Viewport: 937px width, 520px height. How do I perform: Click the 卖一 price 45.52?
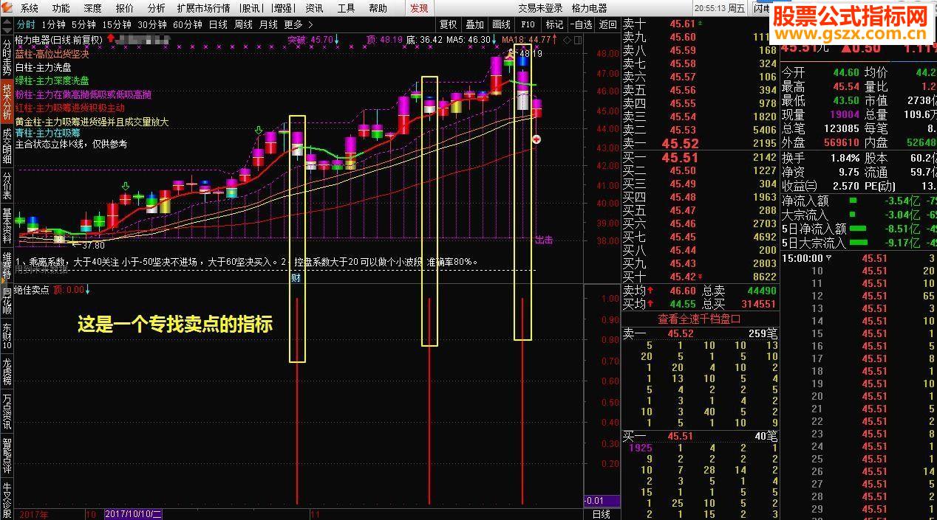pos(681,144)
